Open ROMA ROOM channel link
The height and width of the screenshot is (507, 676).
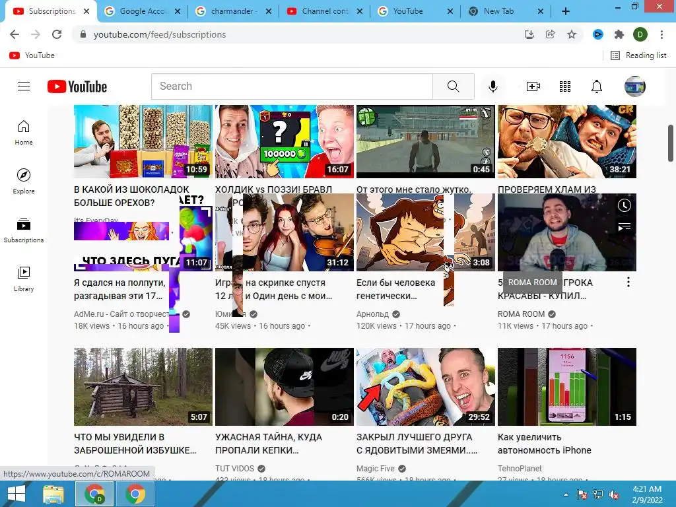click(x=522, y=314)
